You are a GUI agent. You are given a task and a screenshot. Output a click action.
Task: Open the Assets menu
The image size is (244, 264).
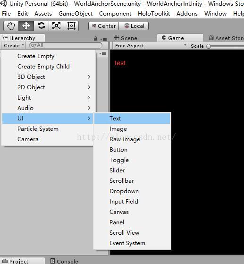point(43,14)
